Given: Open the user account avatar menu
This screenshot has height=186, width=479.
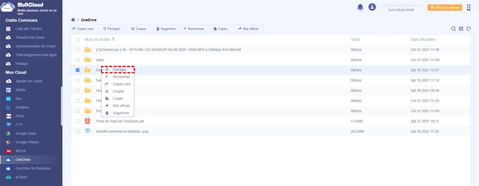Looking at the screenshot, I should click(372, 7).
